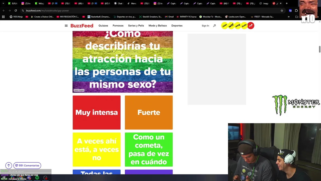Click the Sign In link

point(205,26)
